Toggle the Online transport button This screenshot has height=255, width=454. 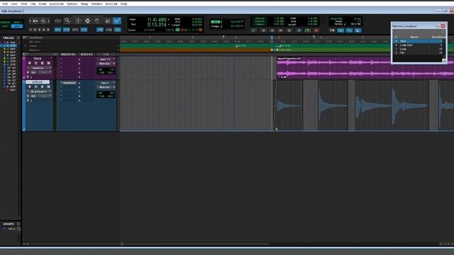coord(253,30)
